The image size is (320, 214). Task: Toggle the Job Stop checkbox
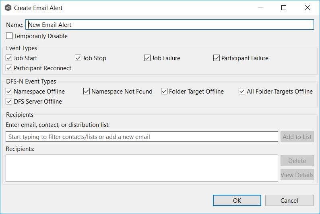pos(78,58)
